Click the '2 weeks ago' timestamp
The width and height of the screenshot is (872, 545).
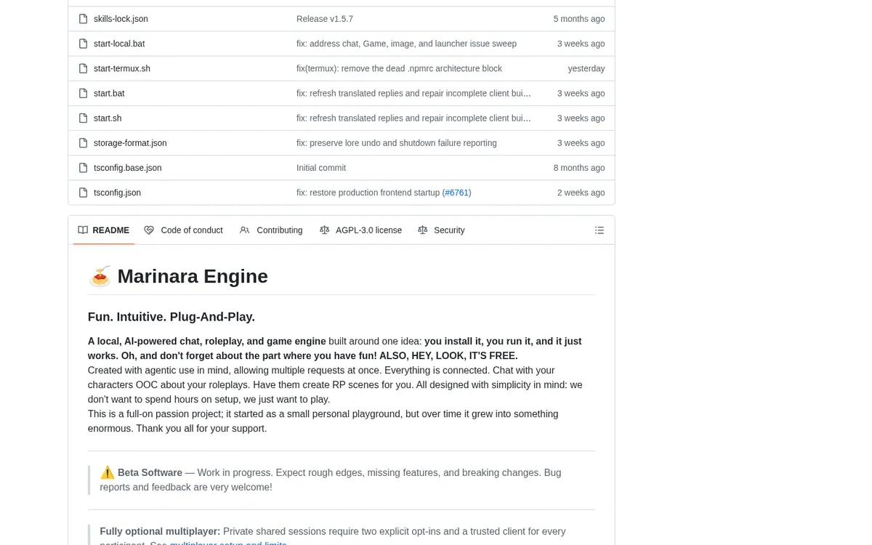click(581, 193)
